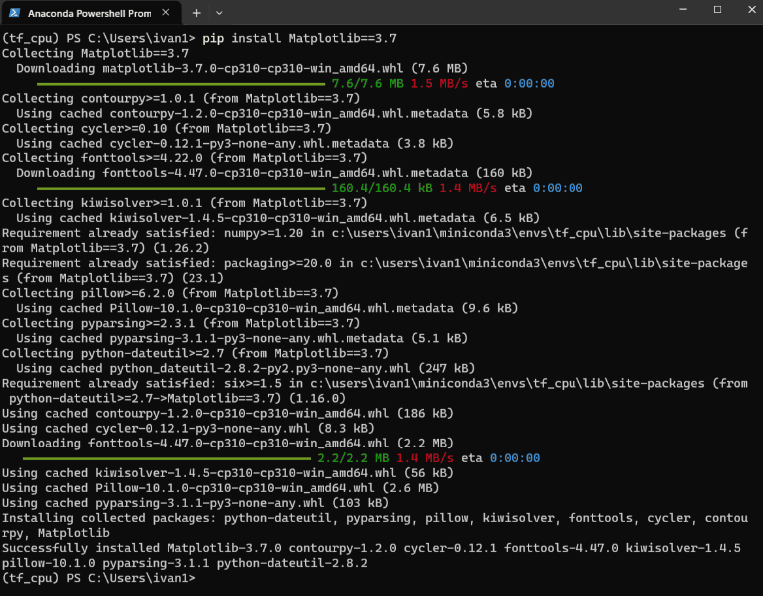Click 'Downloading fonttools-4.47.0...whl (2.2 MB)'

click(x=228, y=443)
